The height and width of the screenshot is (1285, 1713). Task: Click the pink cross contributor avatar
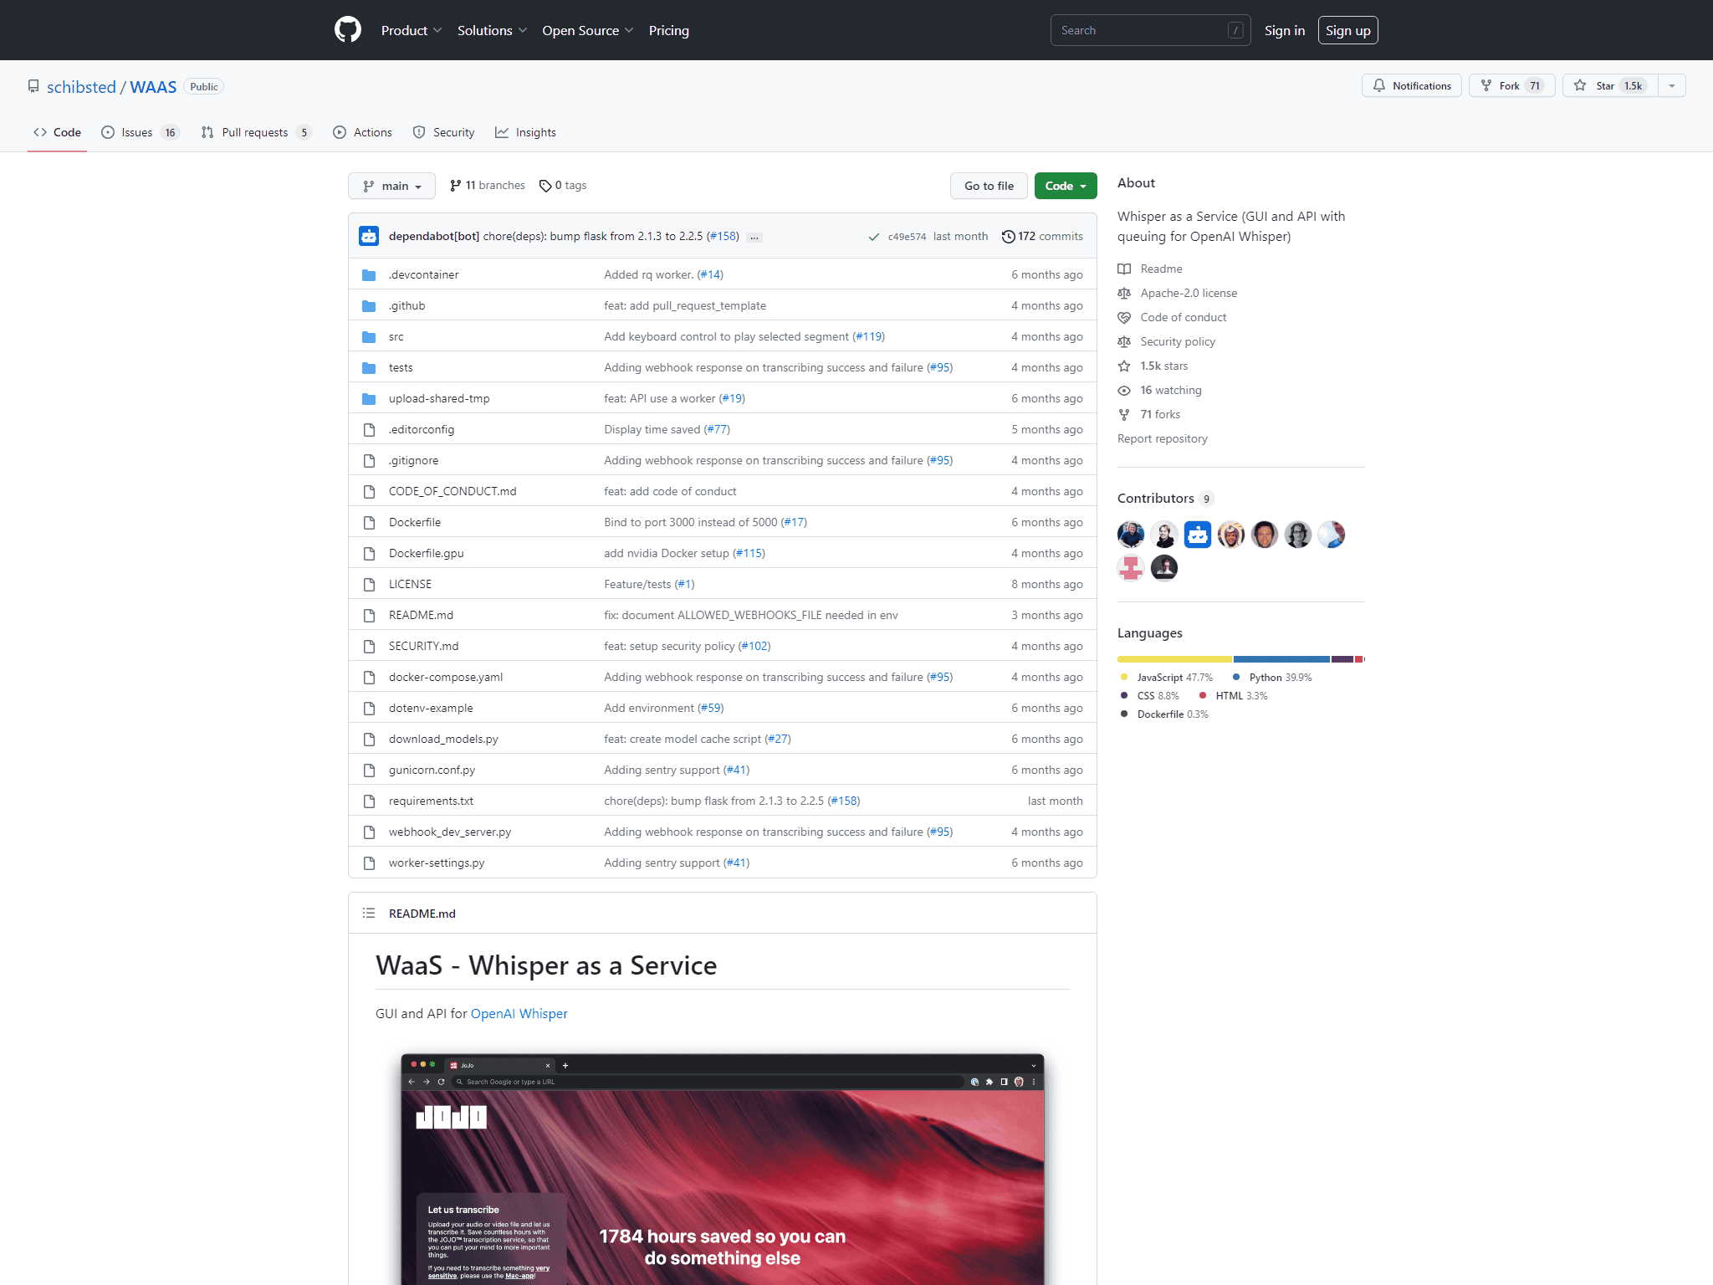point(1131,567)
